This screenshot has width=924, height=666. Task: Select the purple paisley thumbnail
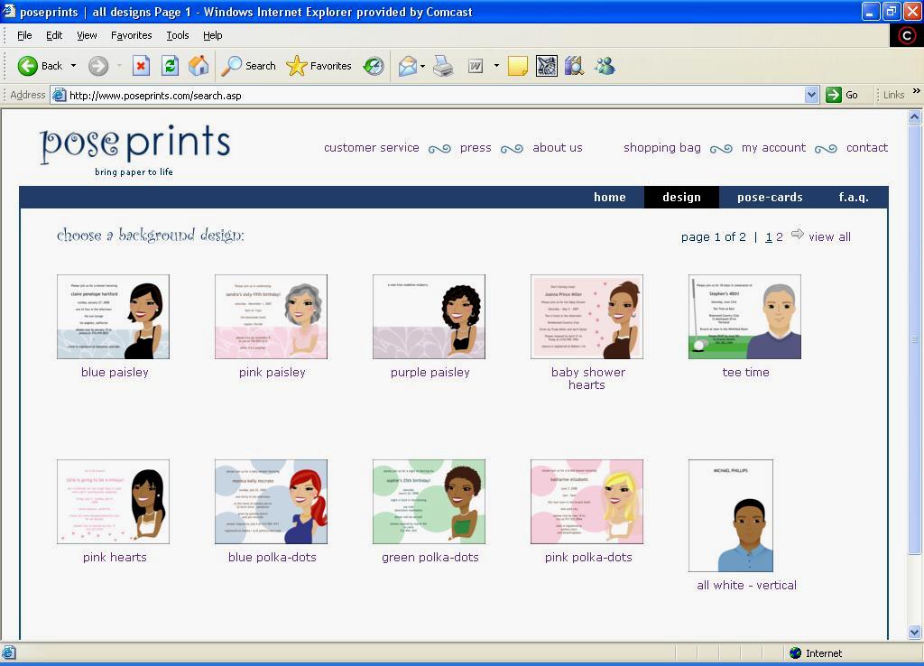click(x=429, y=317)
